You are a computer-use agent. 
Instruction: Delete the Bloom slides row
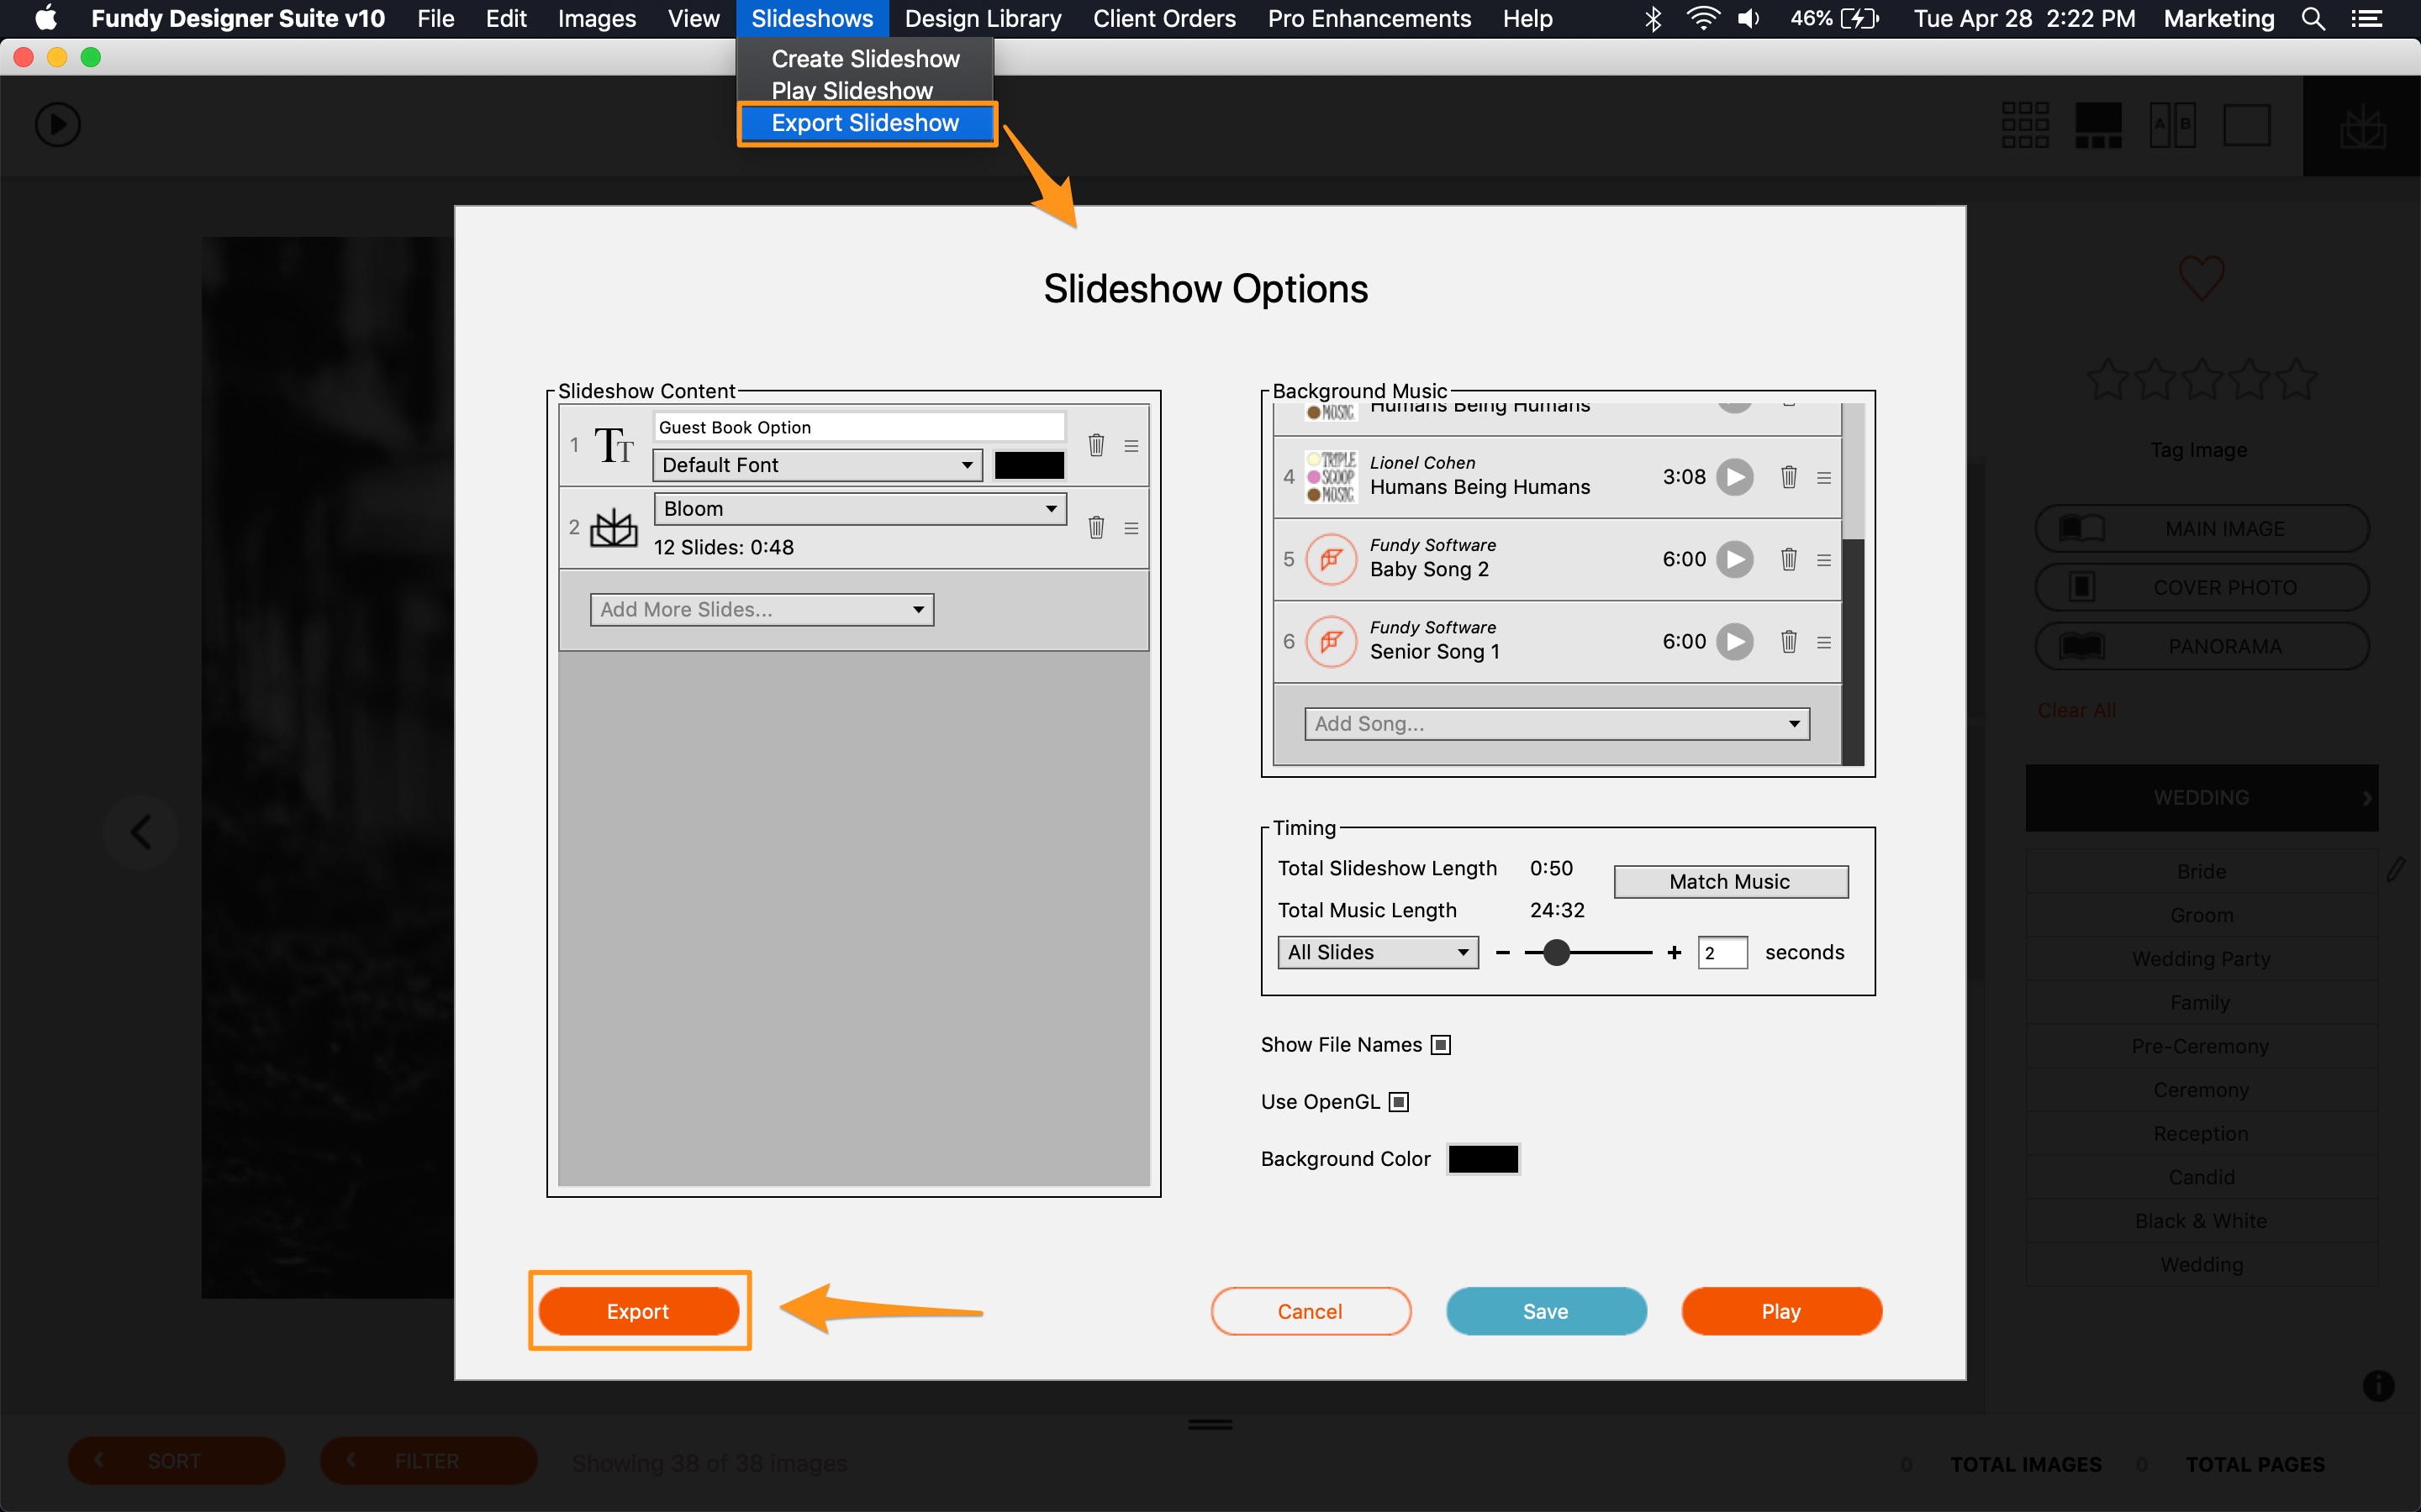click(1095, 527)
